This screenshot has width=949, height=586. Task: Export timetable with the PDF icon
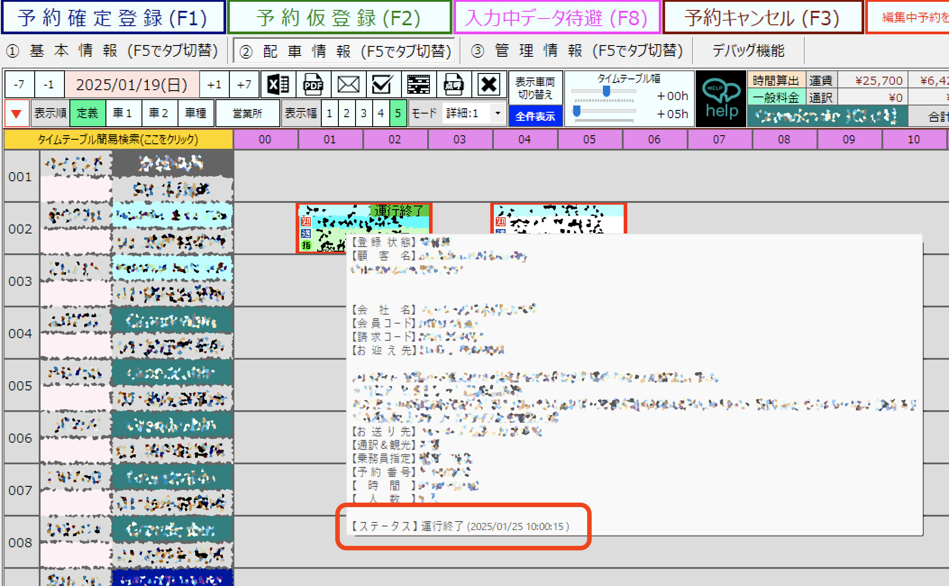click(x=313, y=84)
